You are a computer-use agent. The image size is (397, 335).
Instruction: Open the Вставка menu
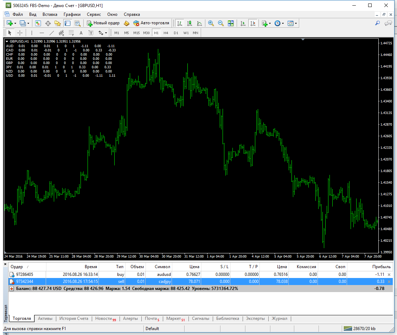(x=50, y=14)
